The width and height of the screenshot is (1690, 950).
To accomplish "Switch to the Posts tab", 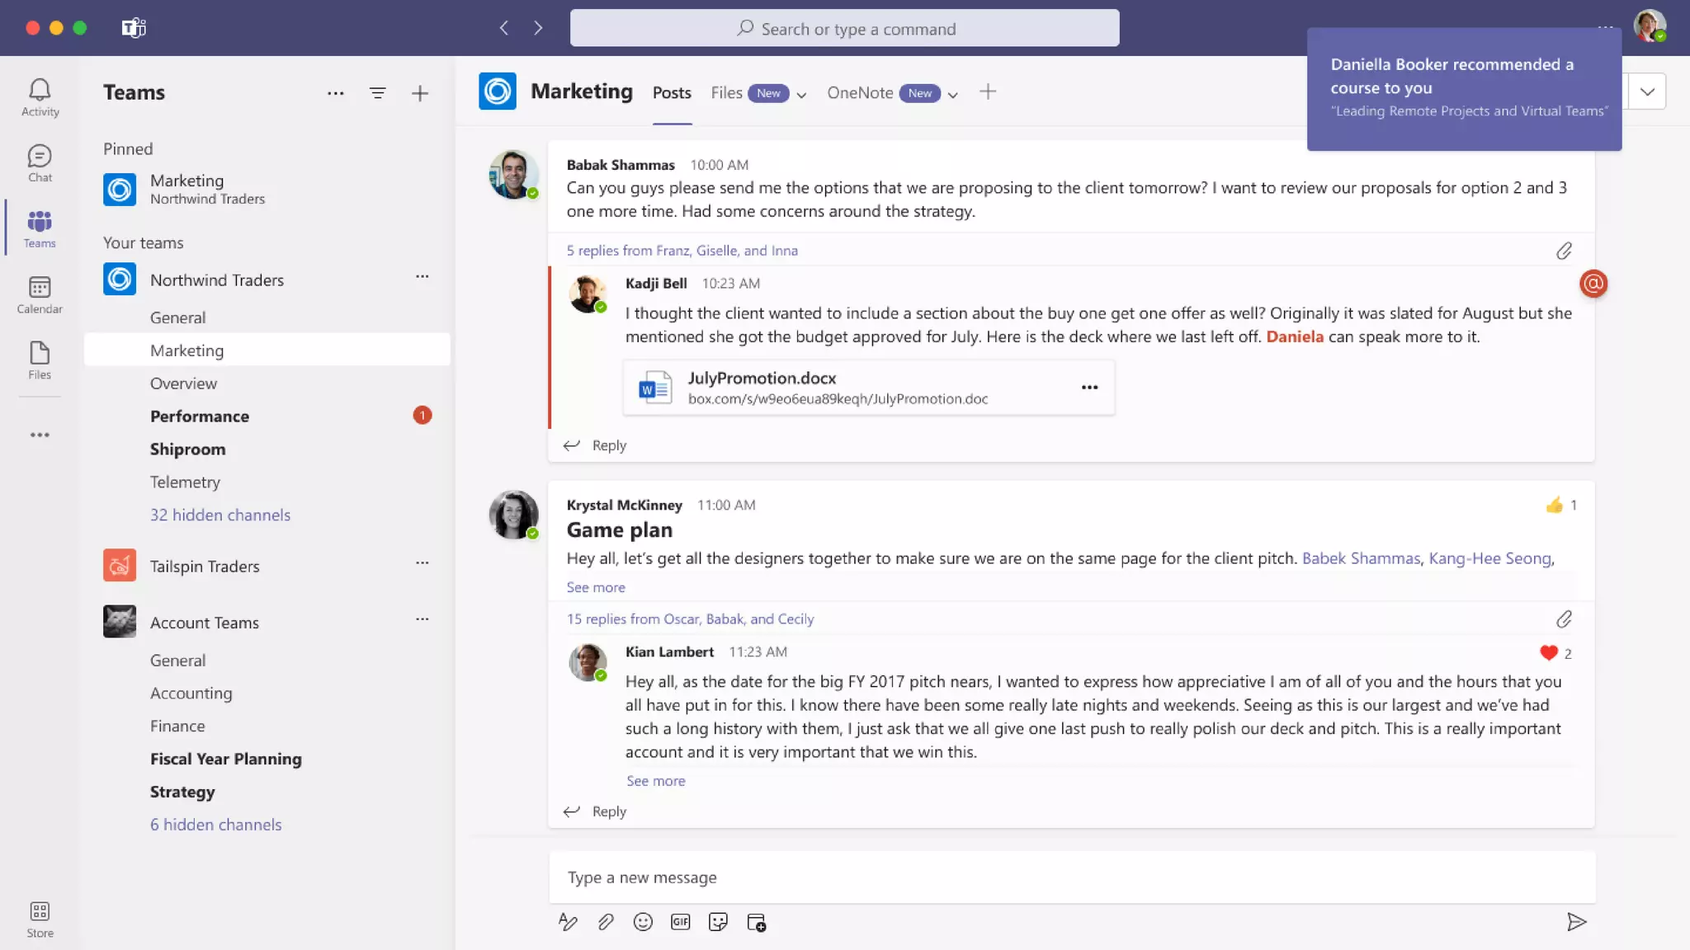I will pos(672,93).
